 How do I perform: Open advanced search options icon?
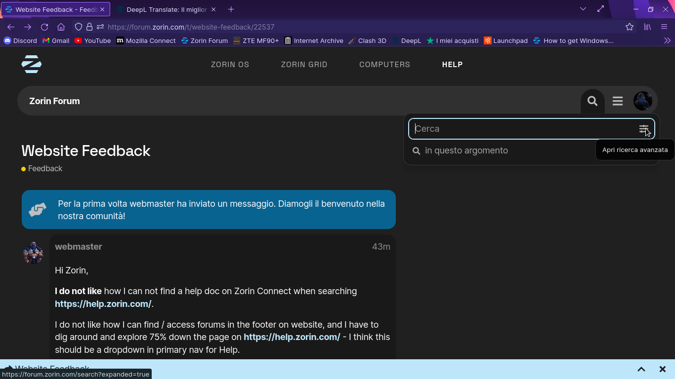point(643,129)
